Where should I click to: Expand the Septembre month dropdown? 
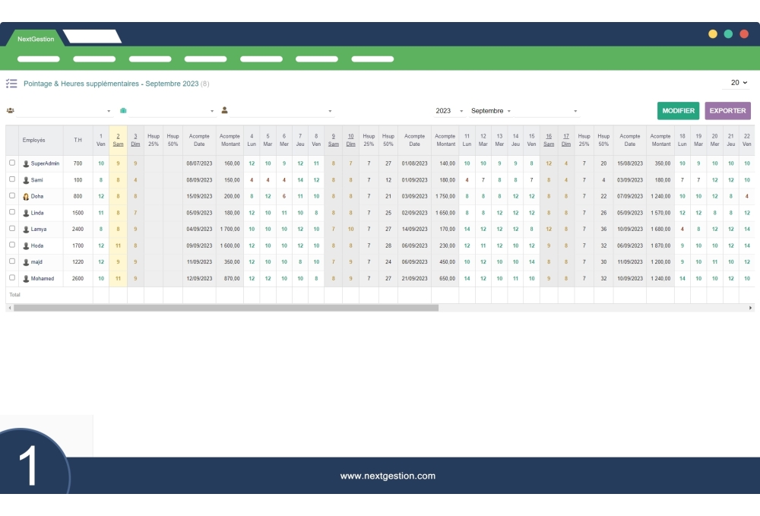coord(524,111)
